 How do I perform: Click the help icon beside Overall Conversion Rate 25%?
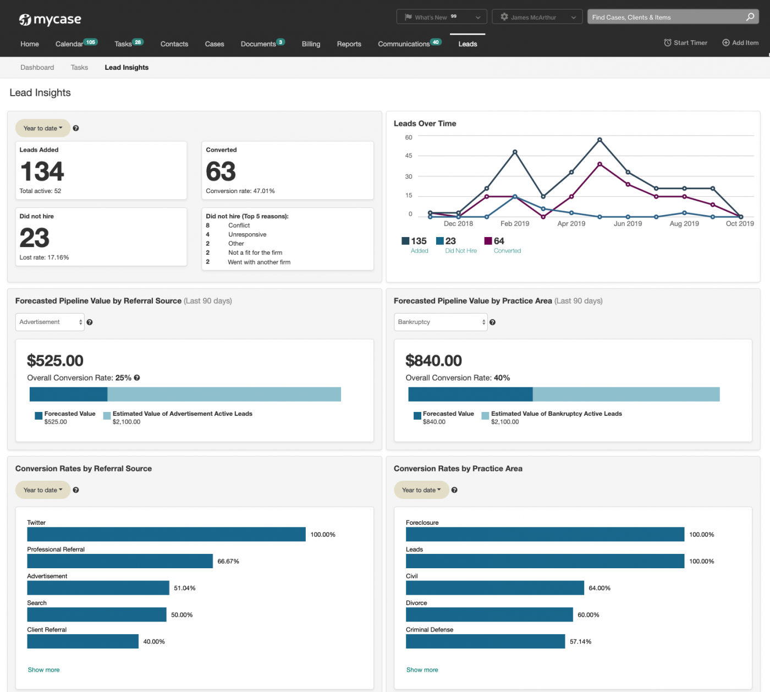click(x=137, y=378)
